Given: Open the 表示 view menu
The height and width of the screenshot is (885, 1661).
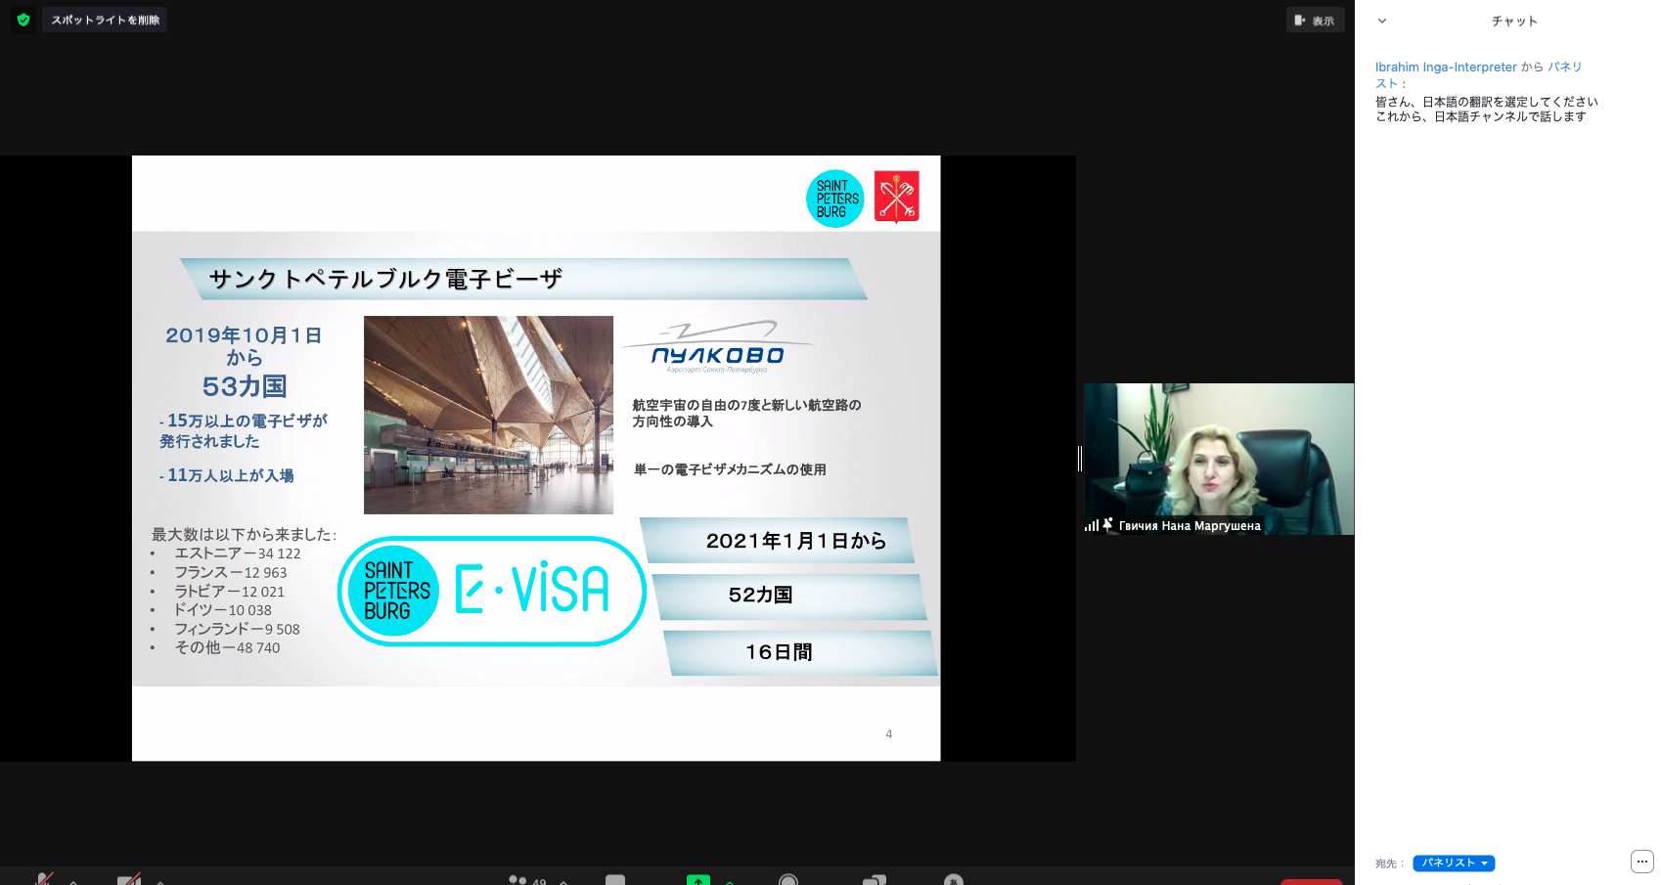Looking at the screenshot, I should point(1315,21).
